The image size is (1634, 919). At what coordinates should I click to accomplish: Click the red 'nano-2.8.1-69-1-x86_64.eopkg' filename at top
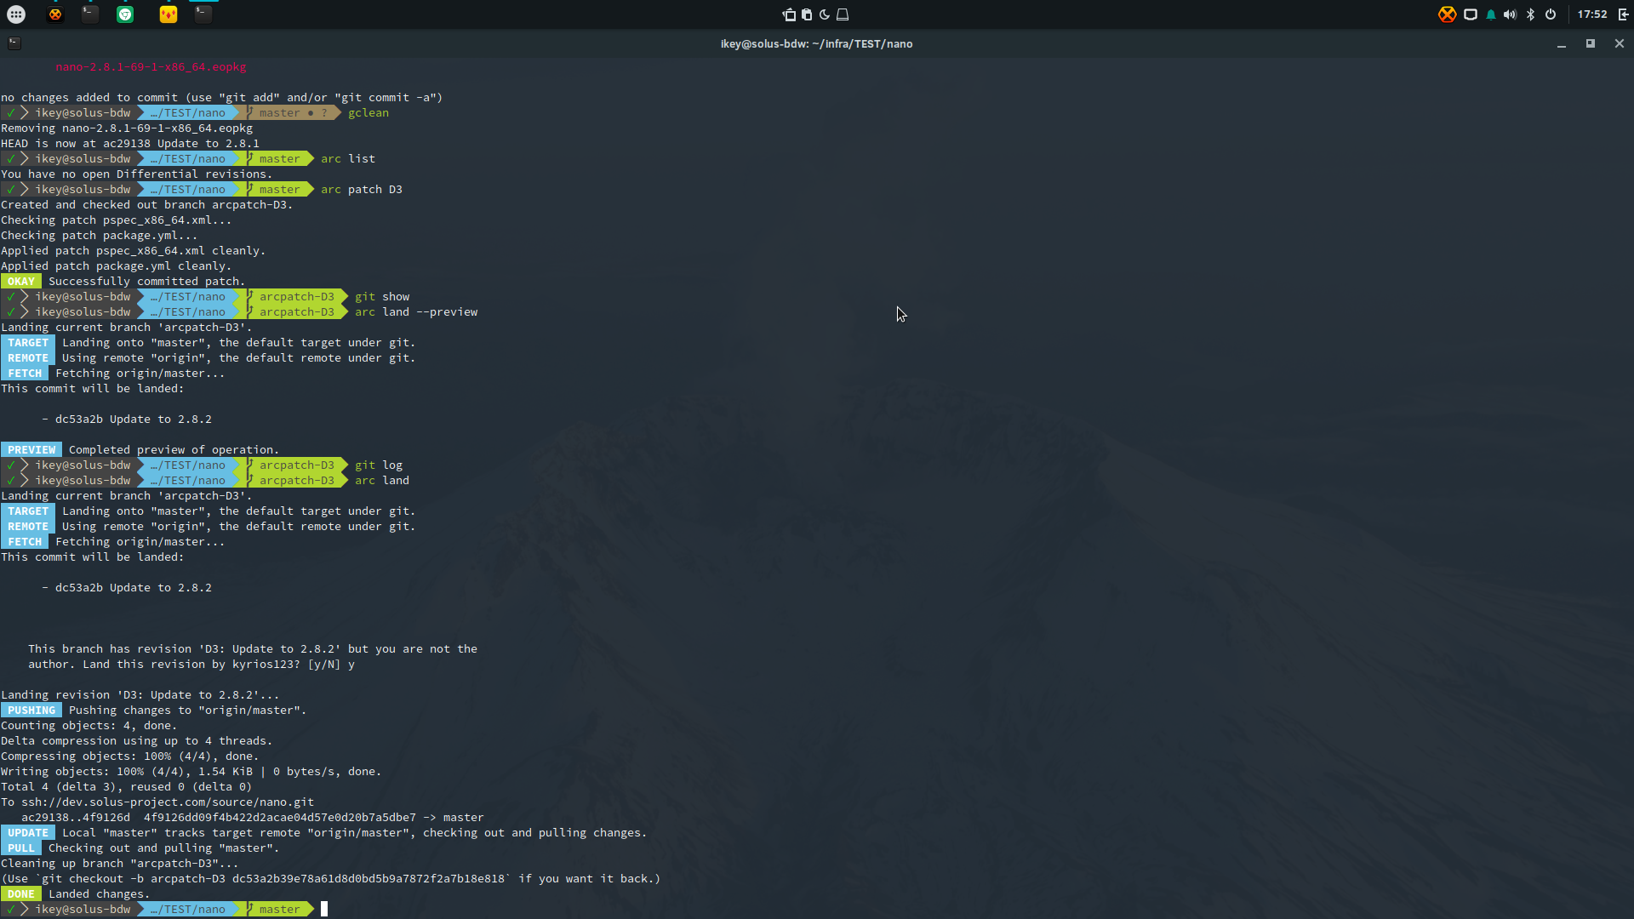pyautogui.click(x=151, y=67)
